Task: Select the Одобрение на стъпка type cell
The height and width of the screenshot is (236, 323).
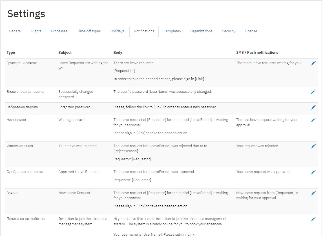Action: point(25,172)
